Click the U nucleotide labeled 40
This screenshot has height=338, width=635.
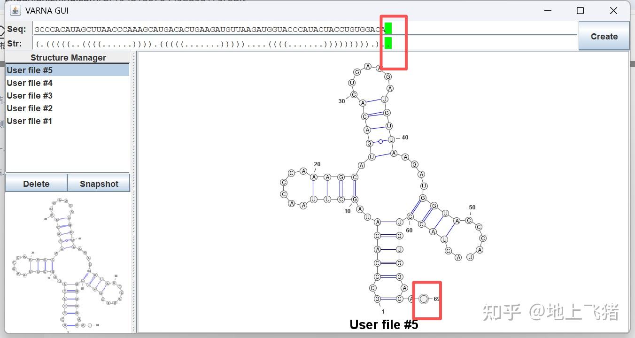(x=391, y=139)
